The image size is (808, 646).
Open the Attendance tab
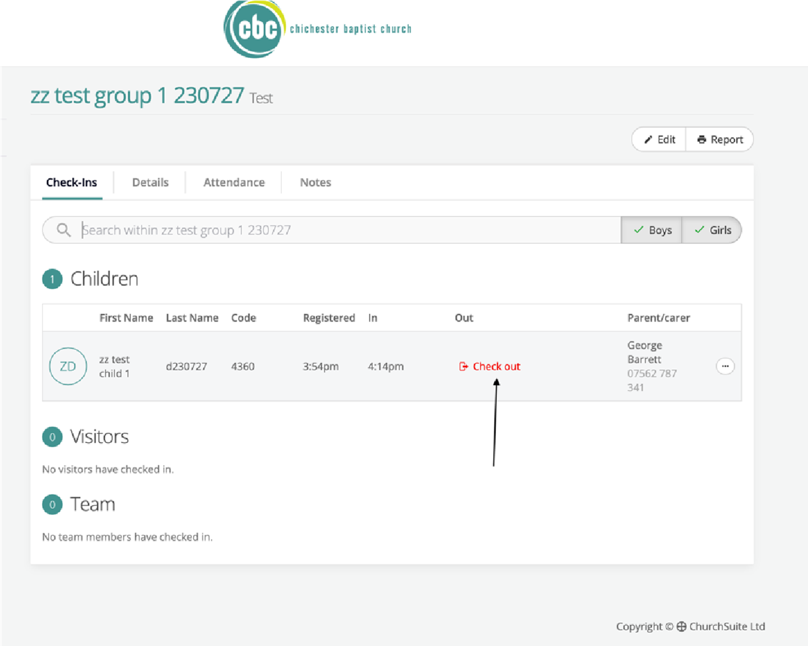tap(234, 182)
